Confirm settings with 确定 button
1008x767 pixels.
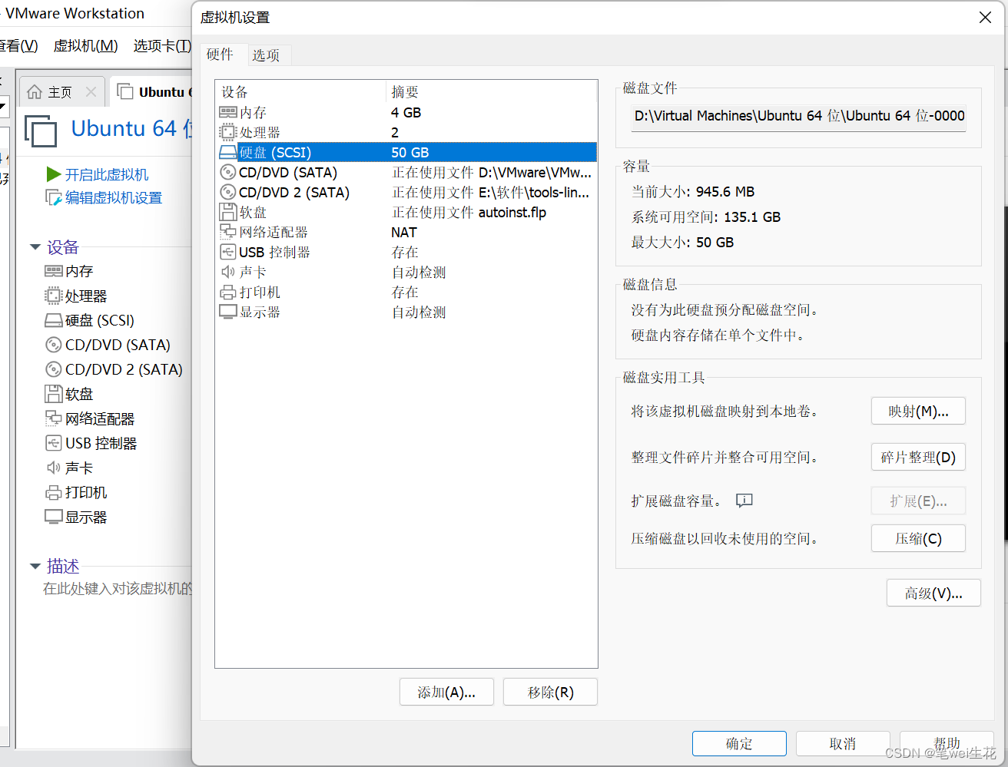[739, 744]
